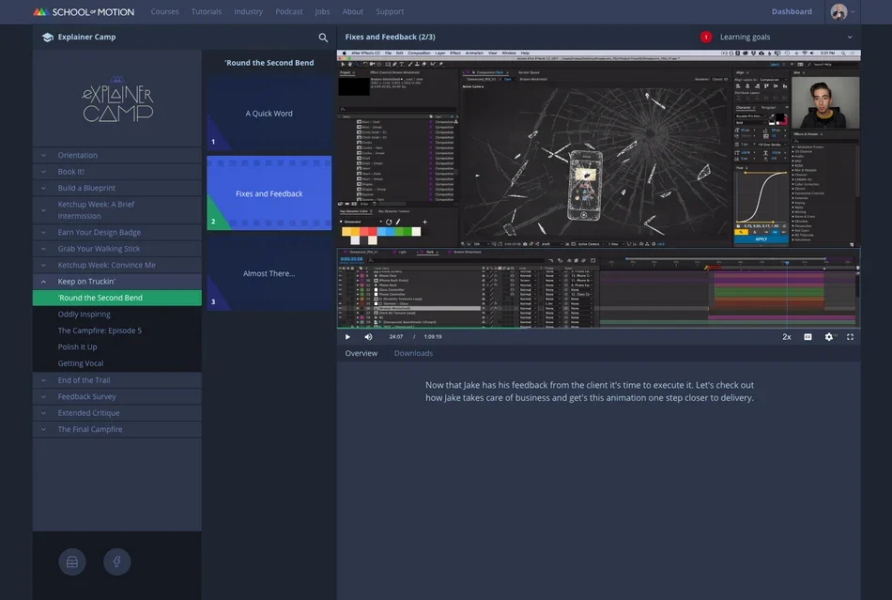892x600 pixels.
Task: Collapse the Keep on Truckin' section
Action: [x=116, y=281]
